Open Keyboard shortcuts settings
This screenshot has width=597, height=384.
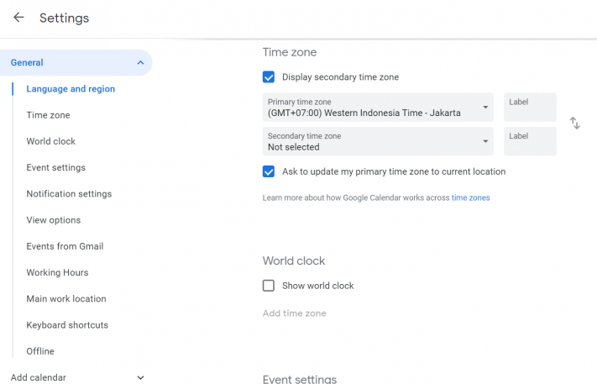click(x=67, y=325)
